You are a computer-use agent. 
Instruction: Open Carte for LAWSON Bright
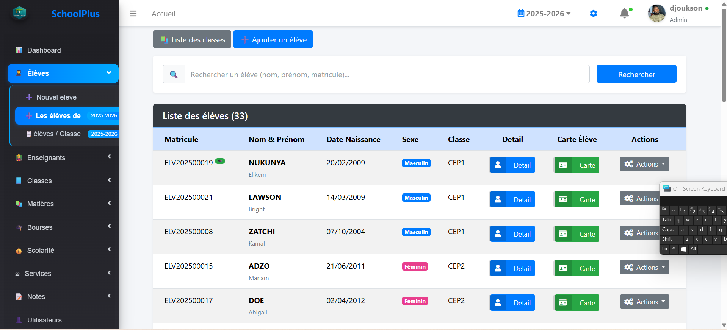pyautogui.click(x=577, y=199)
